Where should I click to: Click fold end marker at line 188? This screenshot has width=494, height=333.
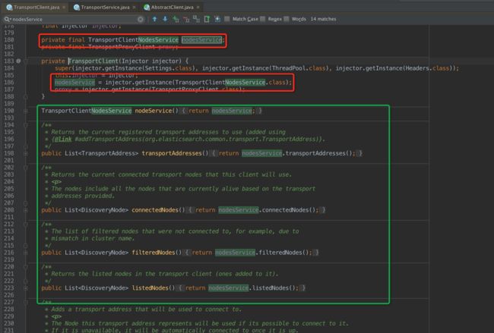26,96
